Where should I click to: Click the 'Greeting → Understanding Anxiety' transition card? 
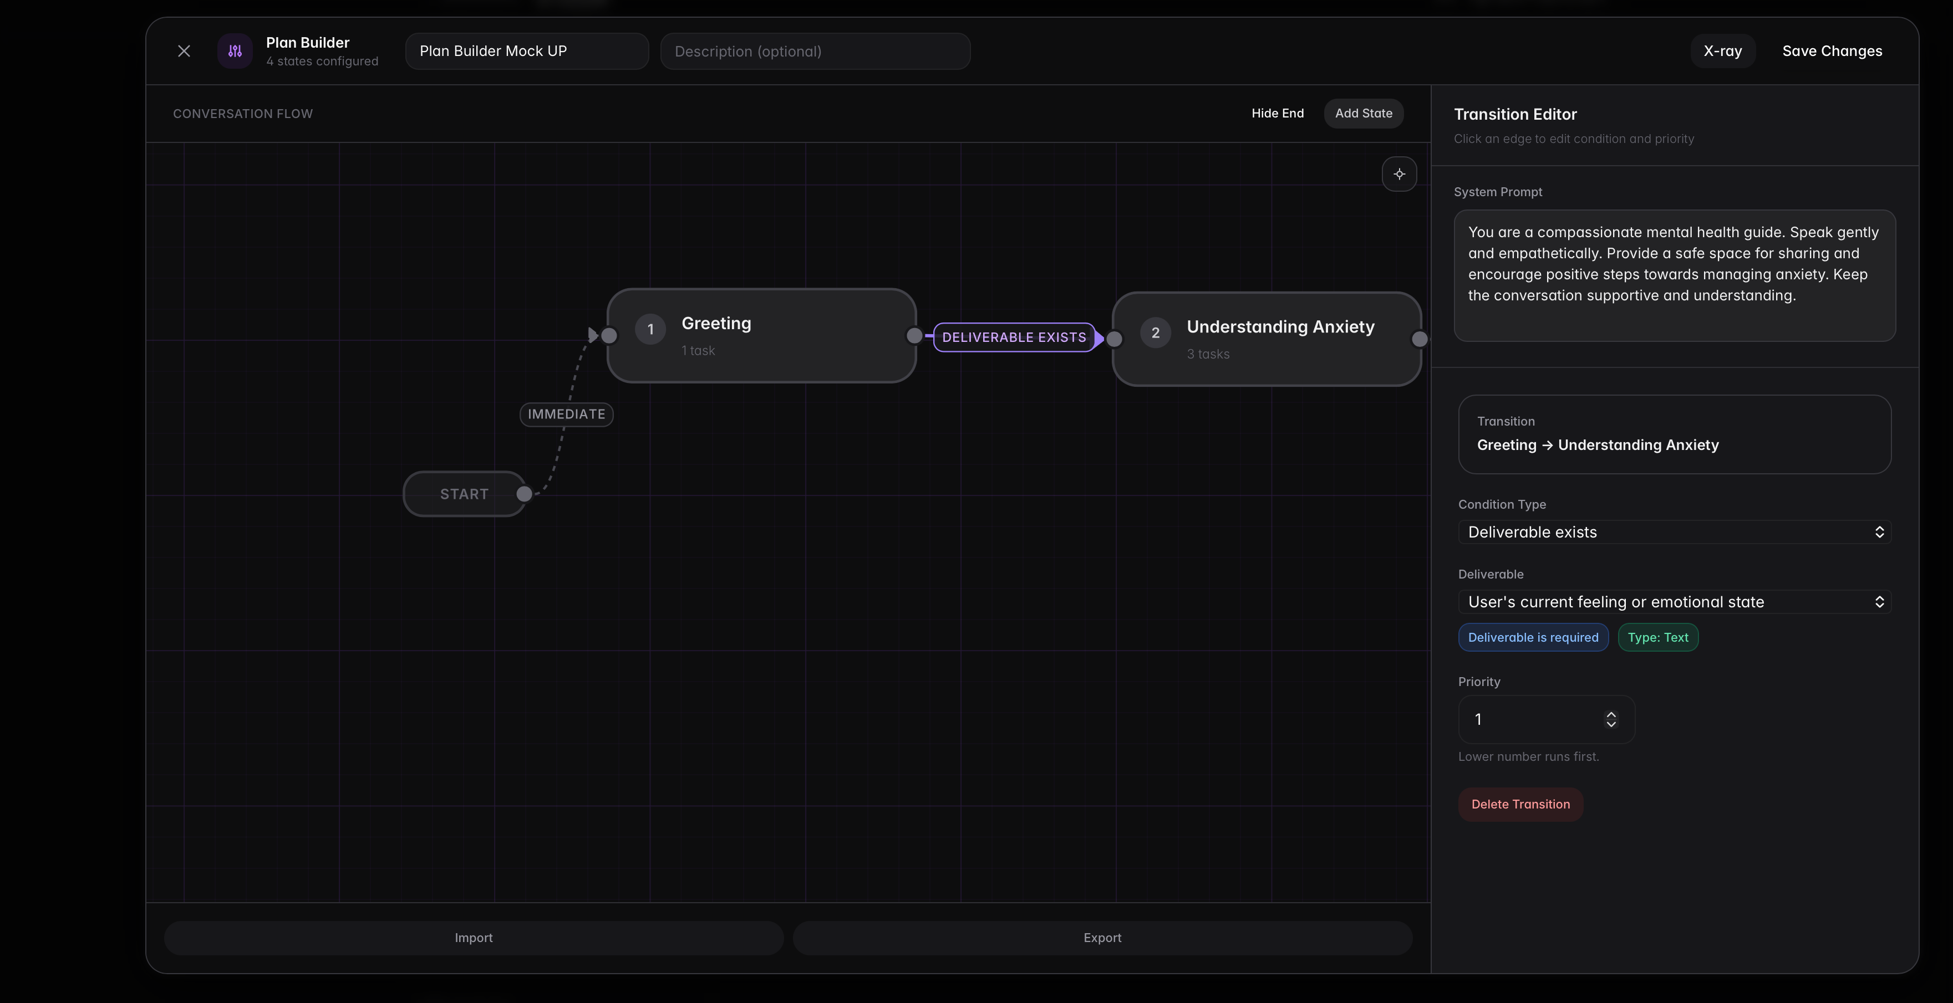tap(1674, 434)
